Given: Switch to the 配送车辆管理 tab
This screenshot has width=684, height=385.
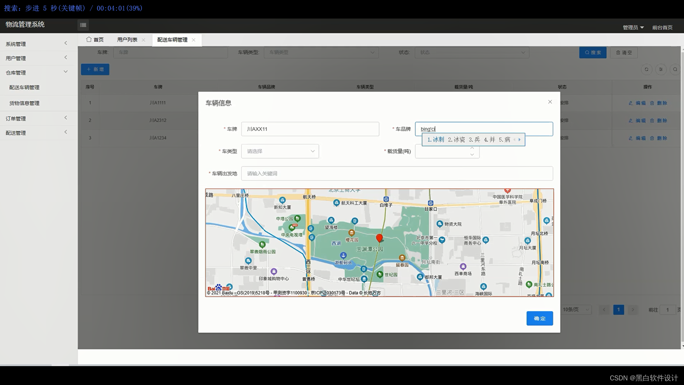Looking at the screenshot, I should [x=172, y=40].
